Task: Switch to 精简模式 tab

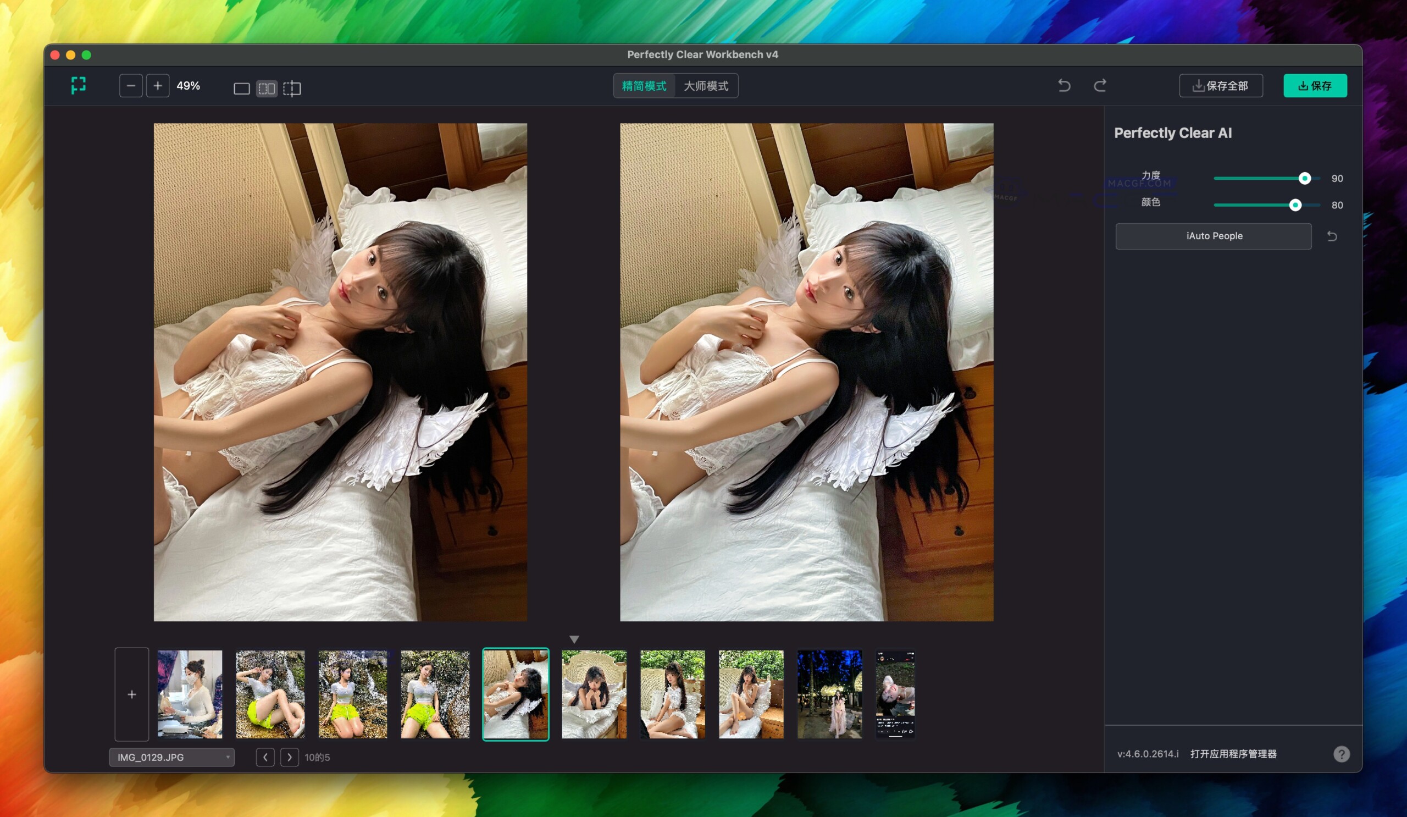Action: [644, 86]
